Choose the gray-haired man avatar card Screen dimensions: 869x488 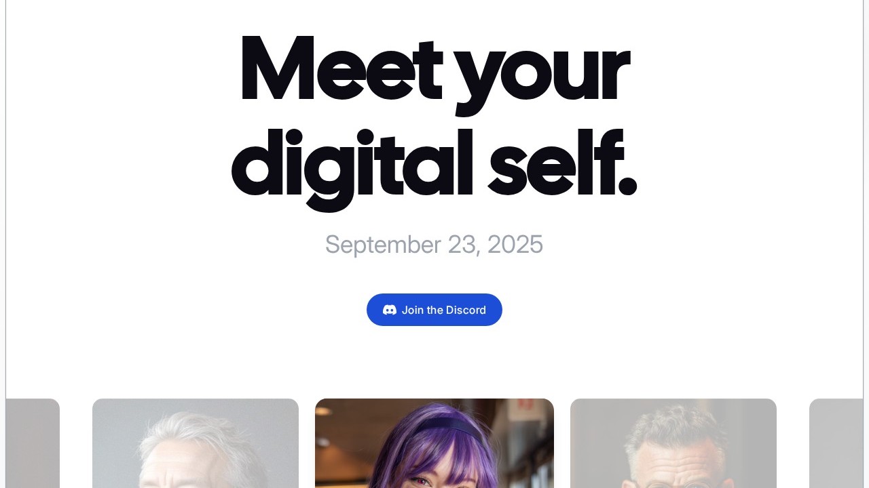coord(196,443)
